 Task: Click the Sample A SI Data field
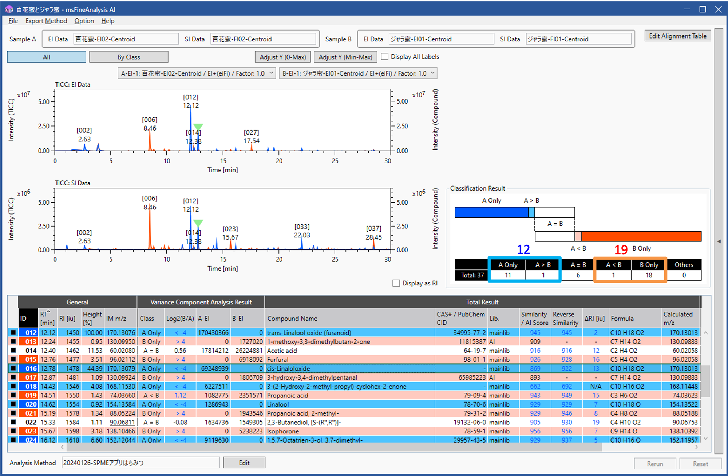click(263, 39)
